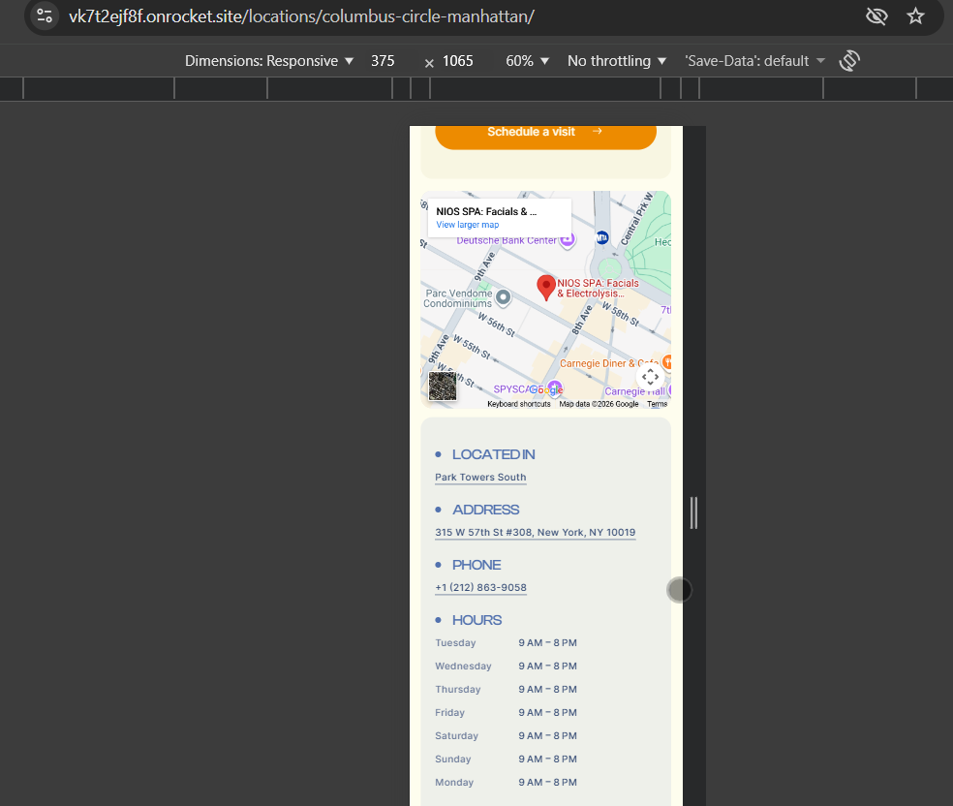The height and width of the screenshot is (806, 953).
Task: Click the Saturday hours row
Action: click(x=506, y=736)
